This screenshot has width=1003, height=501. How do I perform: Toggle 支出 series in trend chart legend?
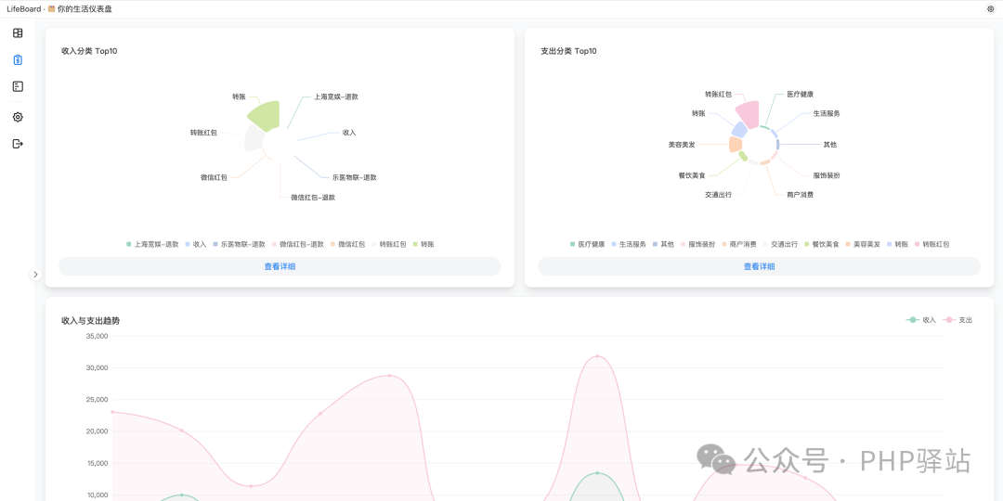tap(957, 319)
